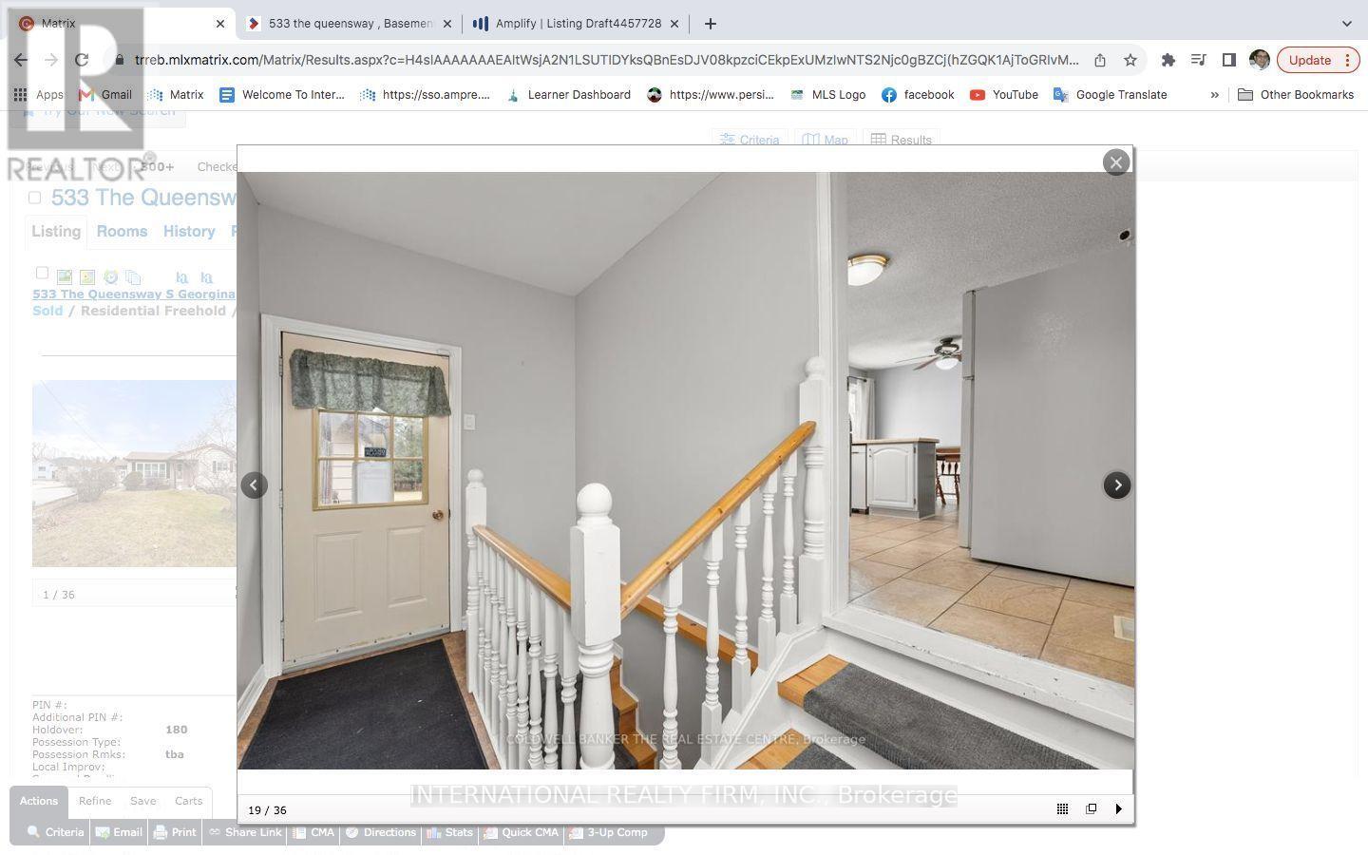
Task: Toggle the Chrome side panel
Action: point(1229,60)
